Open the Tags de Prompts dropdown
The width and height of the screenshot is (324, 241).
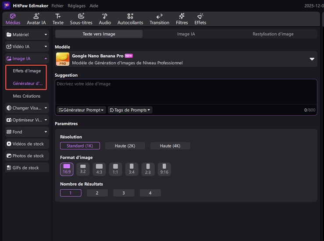[130, 110]
